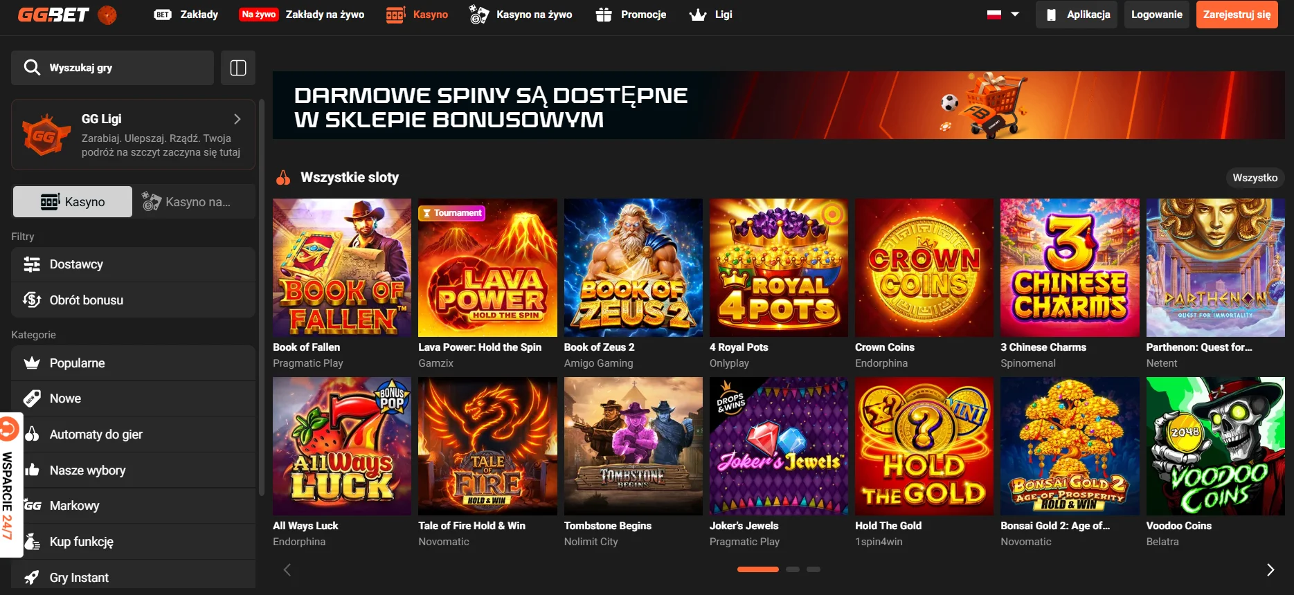This screenshot has width=1294, height=595.
Task: Click the cherry icon beside Wszystkie sloty
Action: pyautogui.click(x=283, y=178)
